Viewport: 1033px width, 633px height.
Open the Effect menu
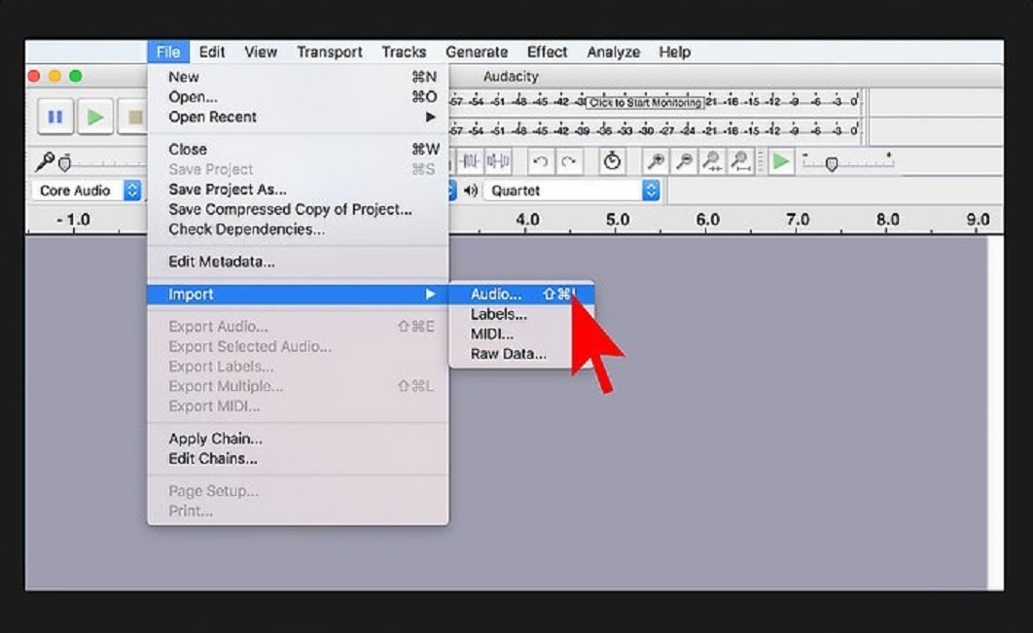pos(547,53)
